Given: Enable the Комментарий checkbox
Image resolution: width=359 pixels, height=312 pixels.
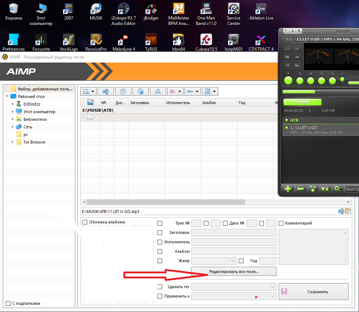Looking at the screenshot, I should click(x=281, y=223).
